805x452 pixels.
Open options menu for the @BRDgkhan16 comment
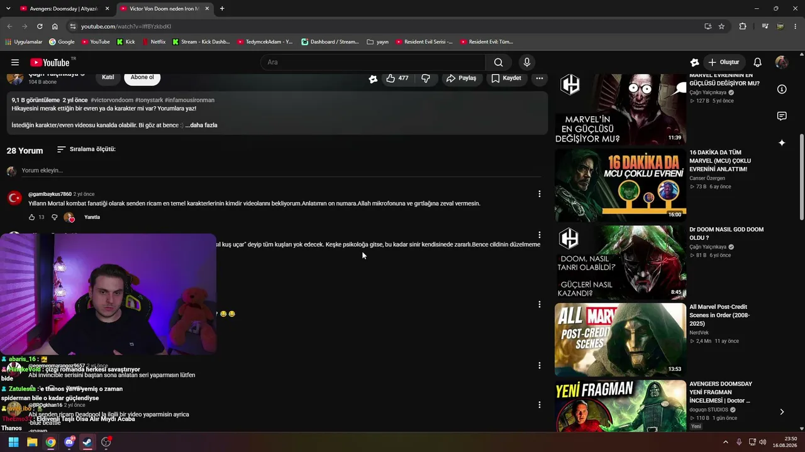[539, 405]
